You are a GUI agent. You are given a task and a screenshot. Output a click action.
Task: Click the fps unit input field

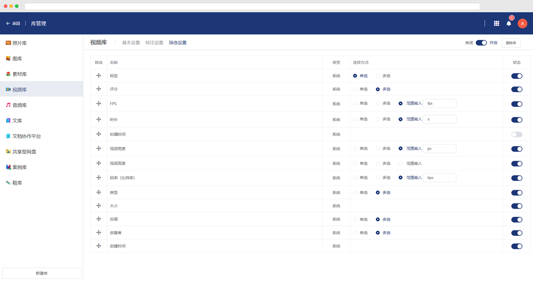pyautogui.click(x=439, y=104)
